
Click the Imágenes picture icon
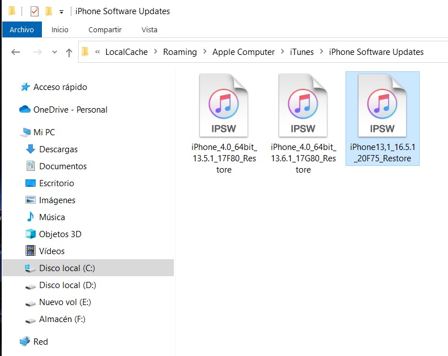(x=31, y=200)
